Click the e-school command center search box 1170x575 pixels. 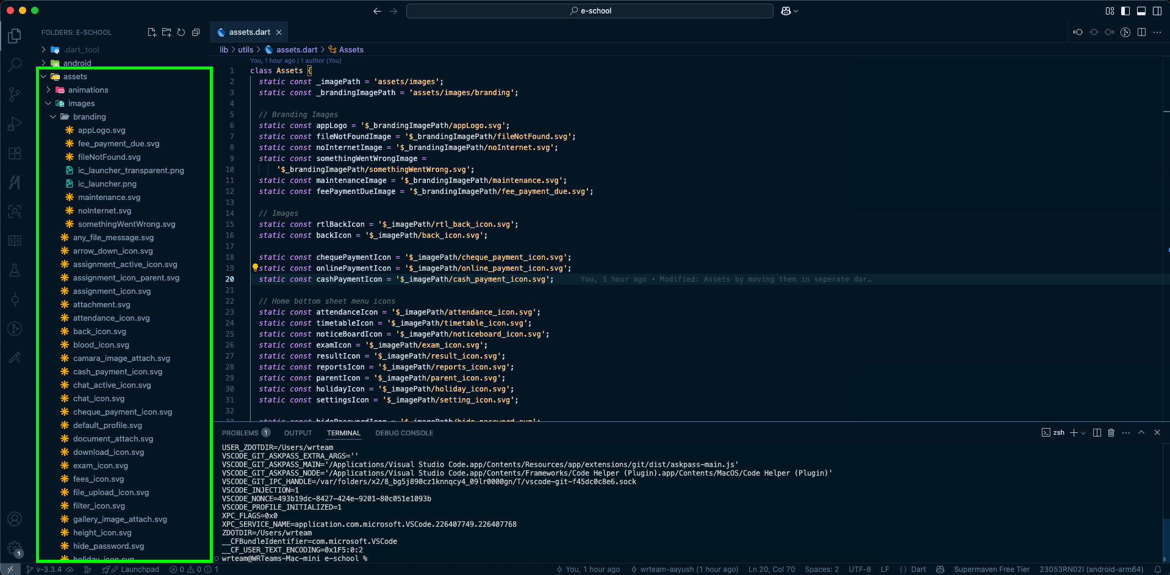tap(590, 11)
